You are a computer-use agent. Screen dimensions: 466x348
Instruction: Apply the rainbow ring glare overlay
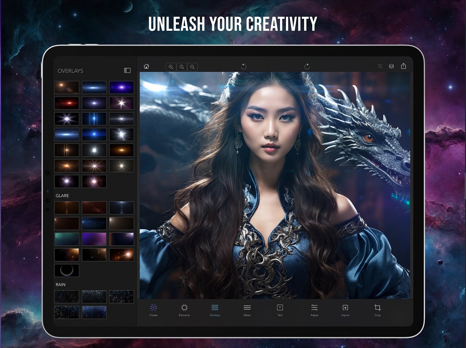click(67, 270)
